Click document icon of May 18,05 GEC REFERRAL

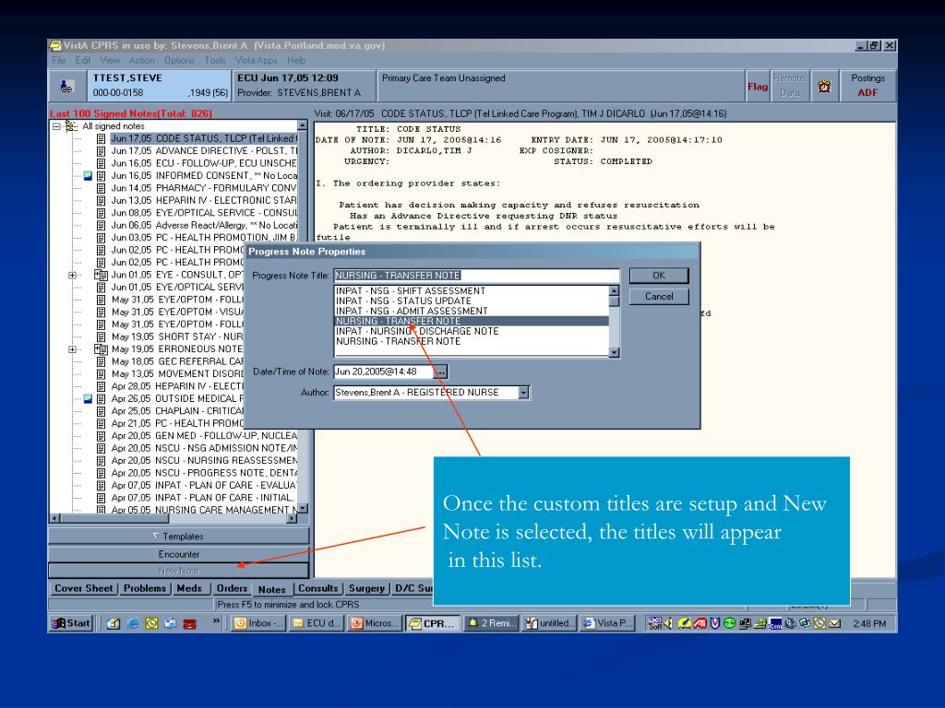101,361
